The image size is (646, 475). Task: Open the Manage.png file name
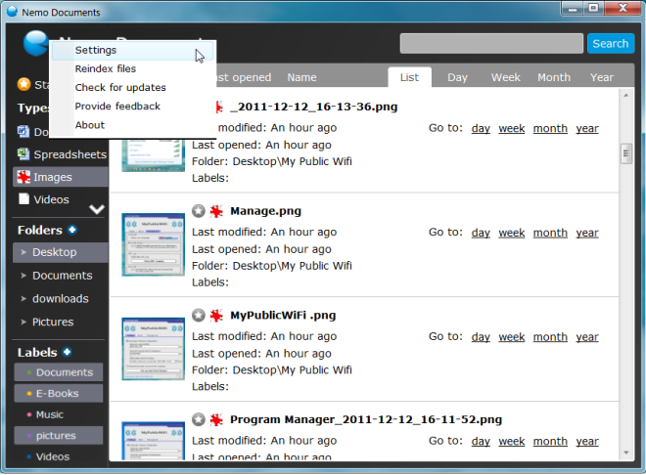(x=265, y=211)
